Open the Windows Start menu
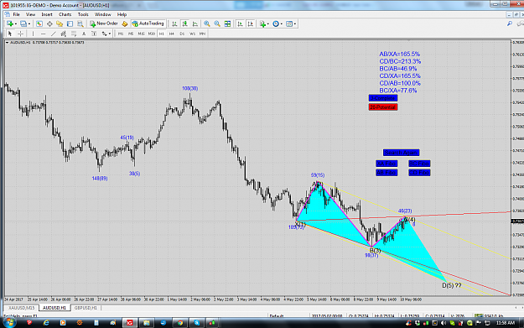The height and width of the screenshot is (328, 524). (x=9, y=323)
